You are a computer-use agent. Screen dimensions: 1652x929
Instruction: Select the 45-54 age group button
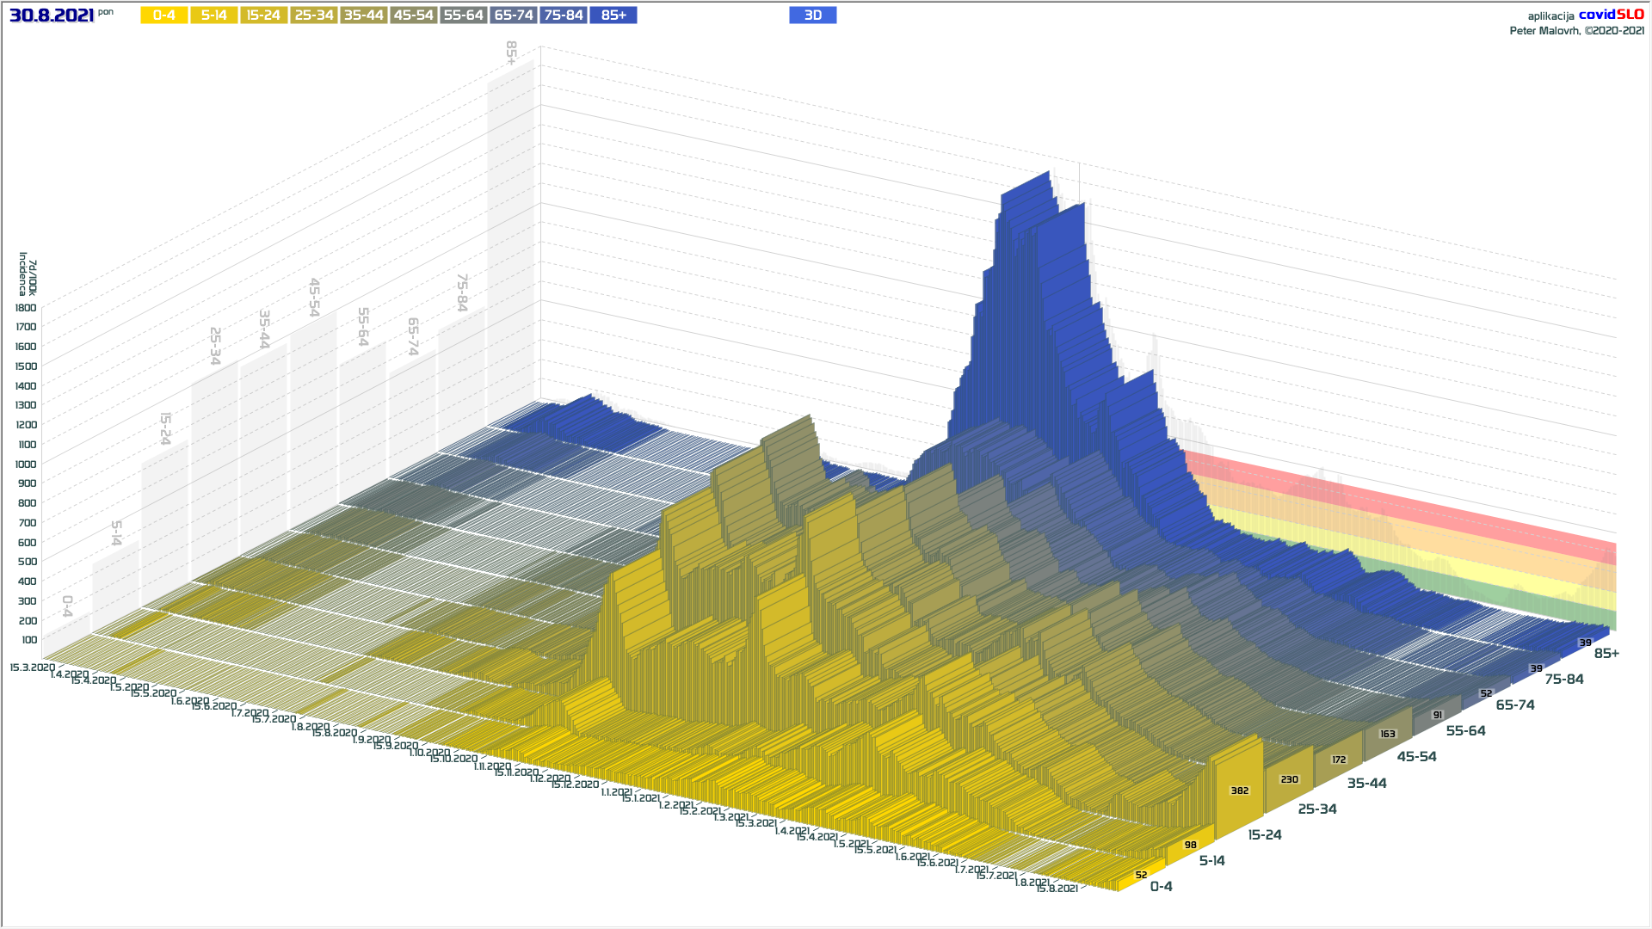[413, 15]
